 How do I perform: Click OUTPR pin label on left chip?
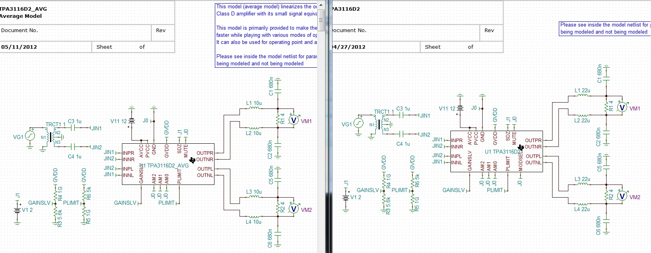click(205, 153)
